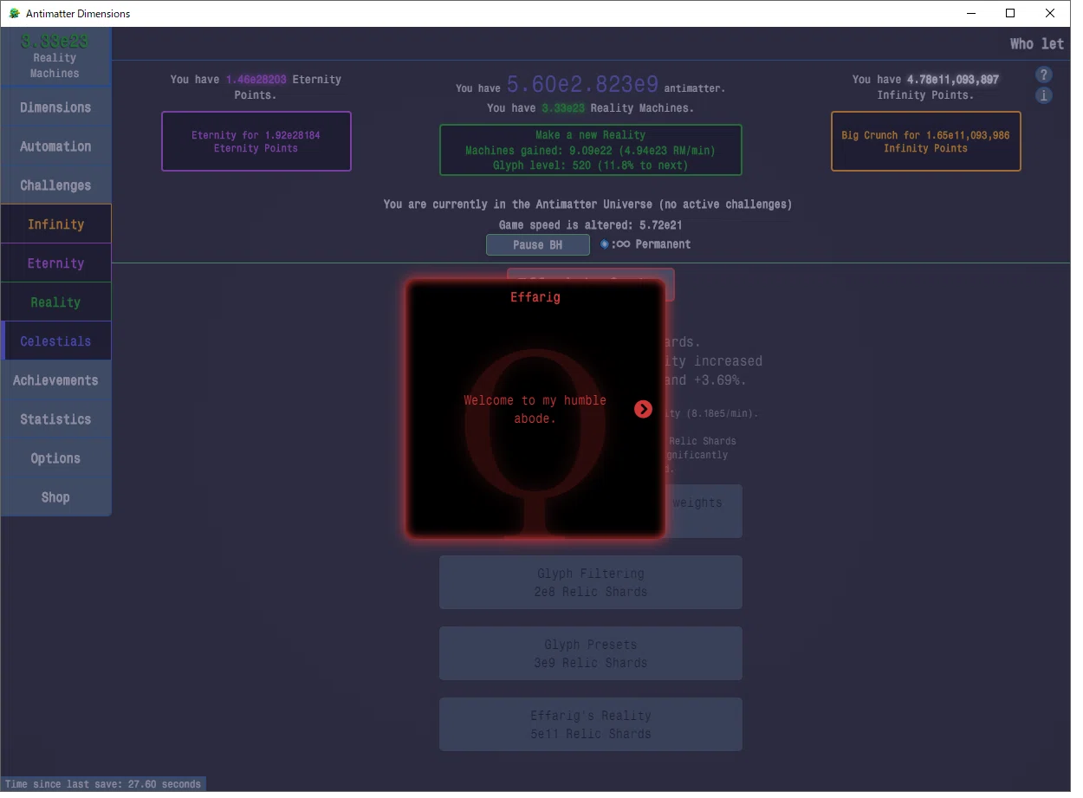1083x798 pixels.
Task: Open the information 'i' icon
Action: [x=1044, y=95]
